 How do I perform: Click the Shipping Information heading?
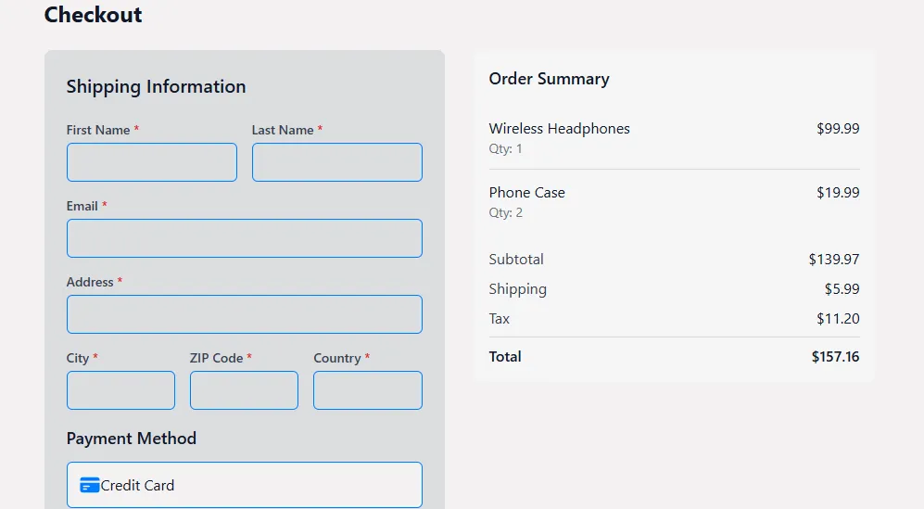point(156,86)
